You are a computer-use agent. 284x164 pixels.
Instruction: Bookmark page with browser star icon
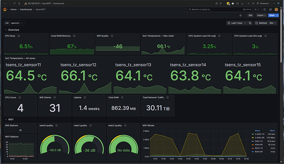point(216,3)
